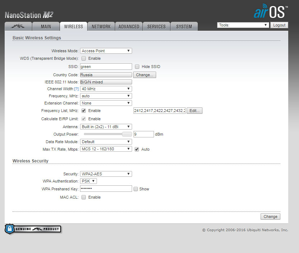This screenshot has width=299, height=253.
Task: Uncheck the Frequency List Enable checkbox
Action: 84,111
